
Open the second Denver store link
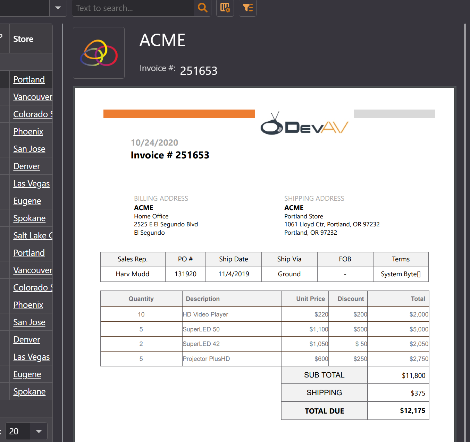pyautogui.click(x=27, y=339)
